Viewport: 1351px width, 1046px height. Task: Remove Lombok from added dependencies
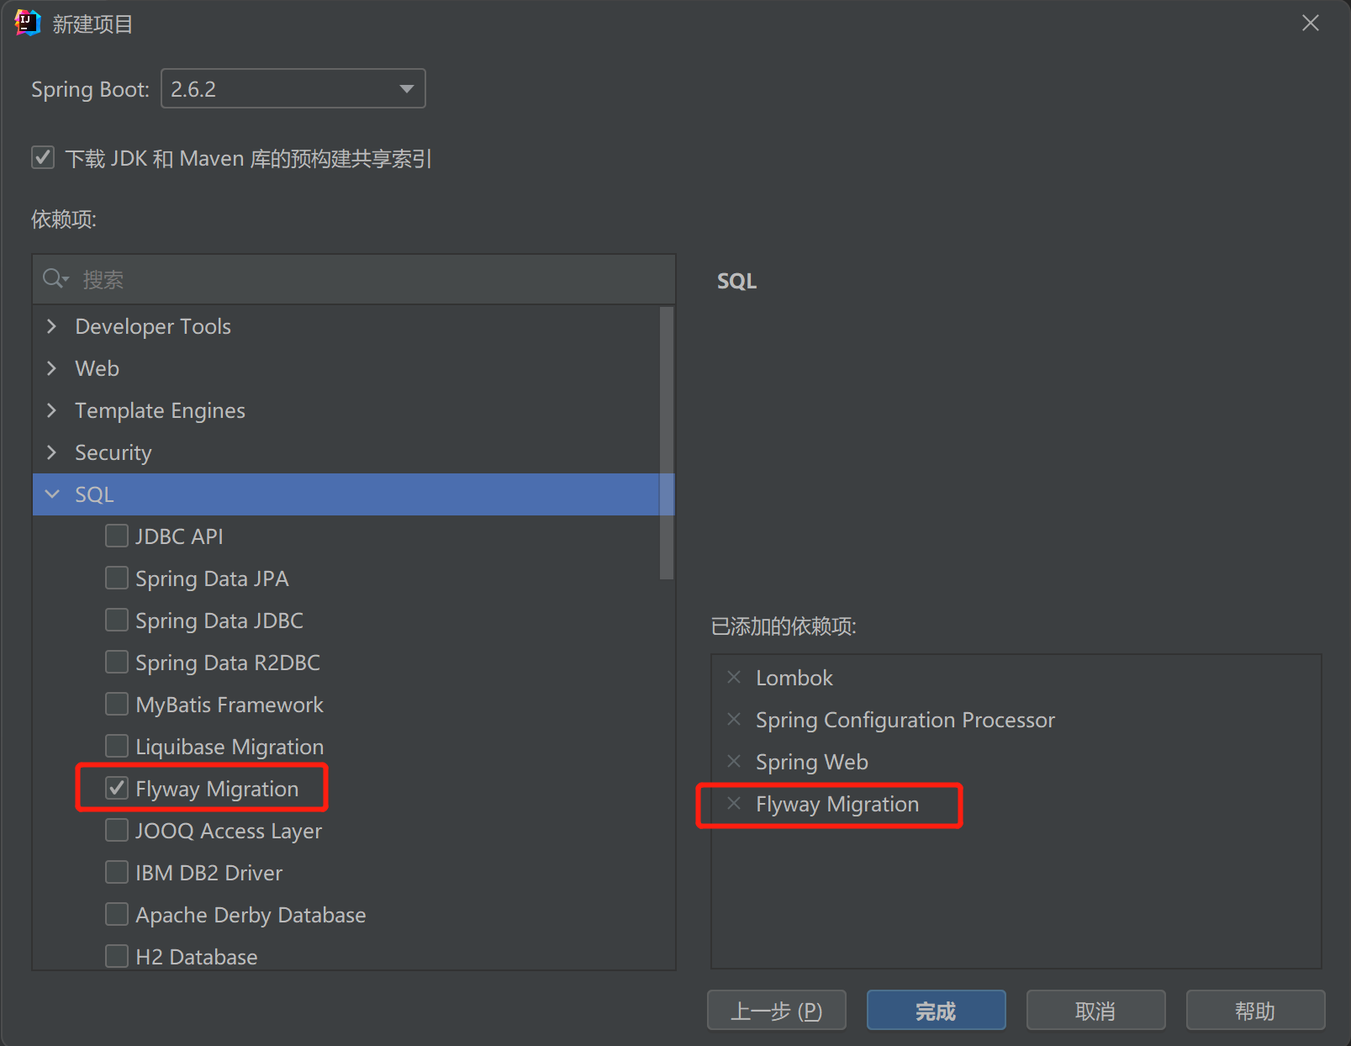734,677
